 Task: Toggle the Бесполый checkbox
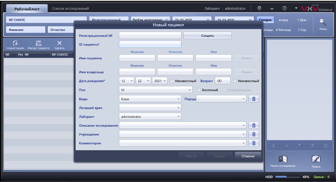[x=199, y=90]
